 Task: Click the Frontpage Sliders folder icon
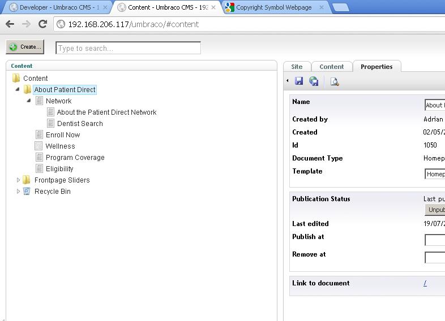27,180
